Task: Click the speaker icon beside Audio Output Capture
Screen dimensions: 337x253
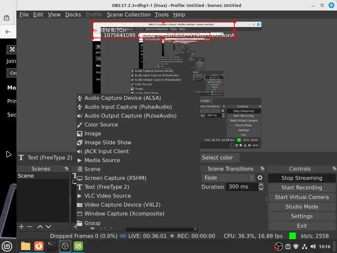Action: 80,116
